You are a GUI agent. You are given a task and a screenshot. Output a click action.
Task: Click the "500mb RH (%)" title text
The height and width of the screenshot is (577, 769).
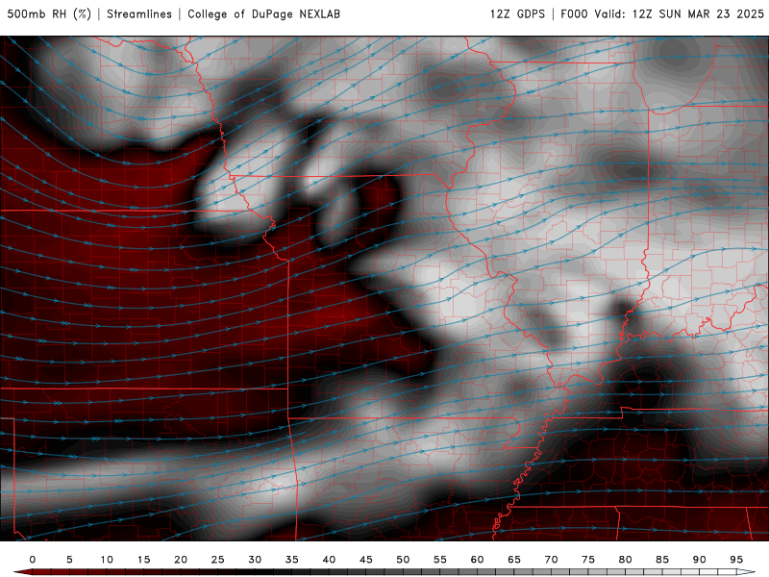49,14
